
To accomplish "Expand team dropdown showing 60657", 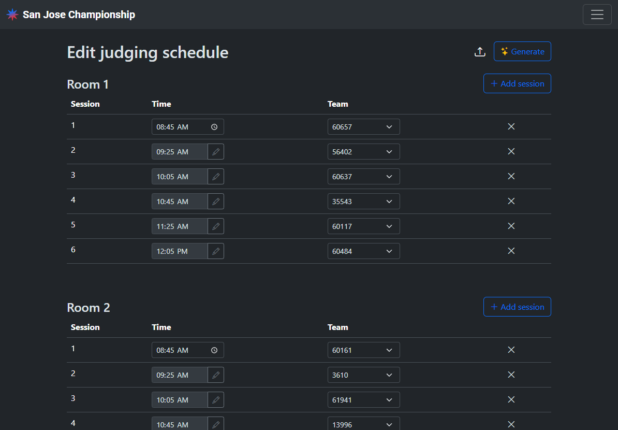I will tap(363, 127).
